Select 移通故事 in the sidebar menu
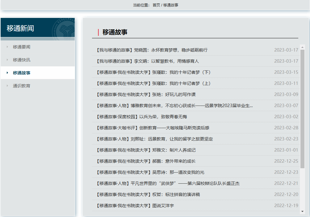310x217 pixels. point(22,73)
